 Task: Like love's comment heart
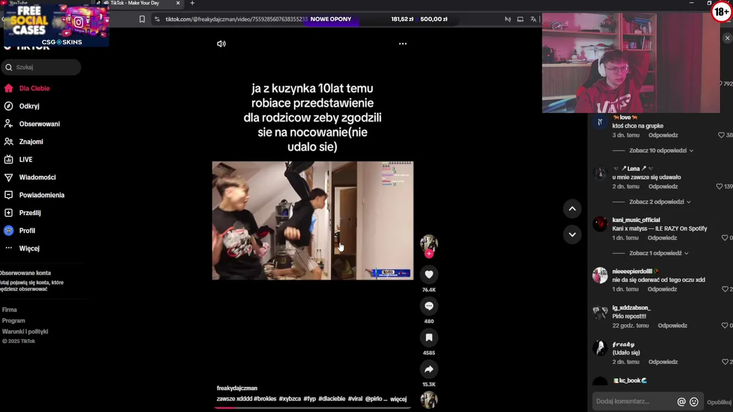pyautogui.click(x=722, y=136)
